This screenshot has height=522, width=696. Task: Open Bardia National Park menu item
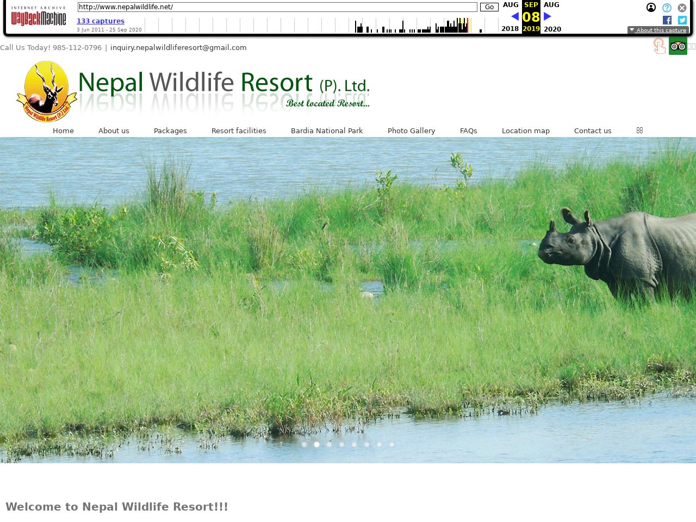point(327,130)
